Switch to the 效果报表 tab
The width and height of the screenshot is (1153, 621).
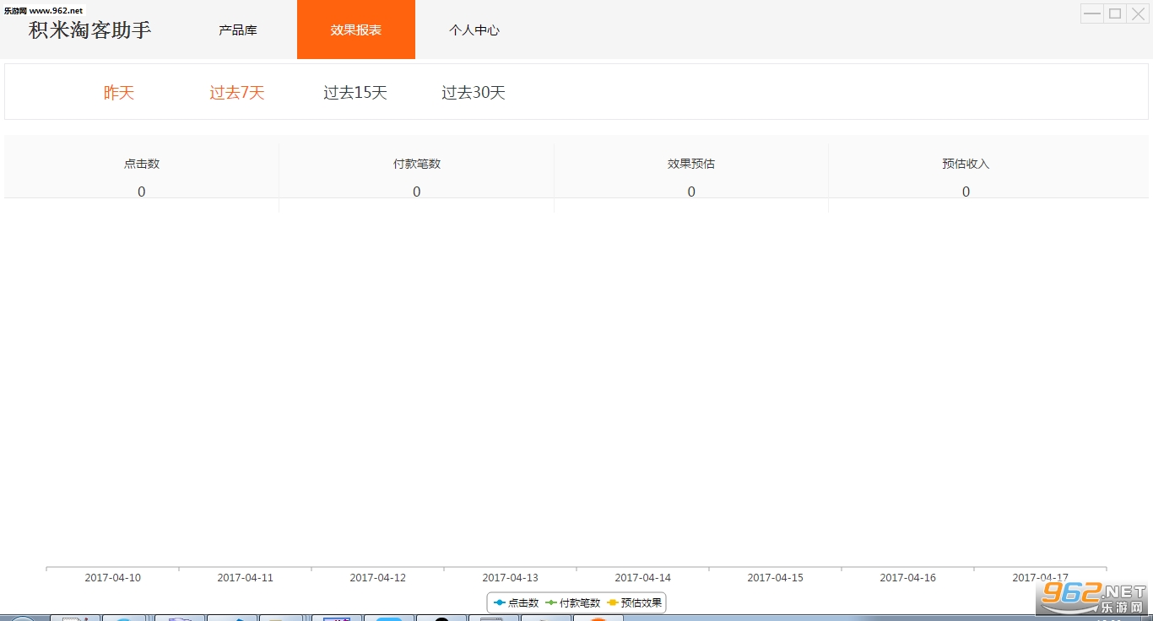click(x=356, y=30)
